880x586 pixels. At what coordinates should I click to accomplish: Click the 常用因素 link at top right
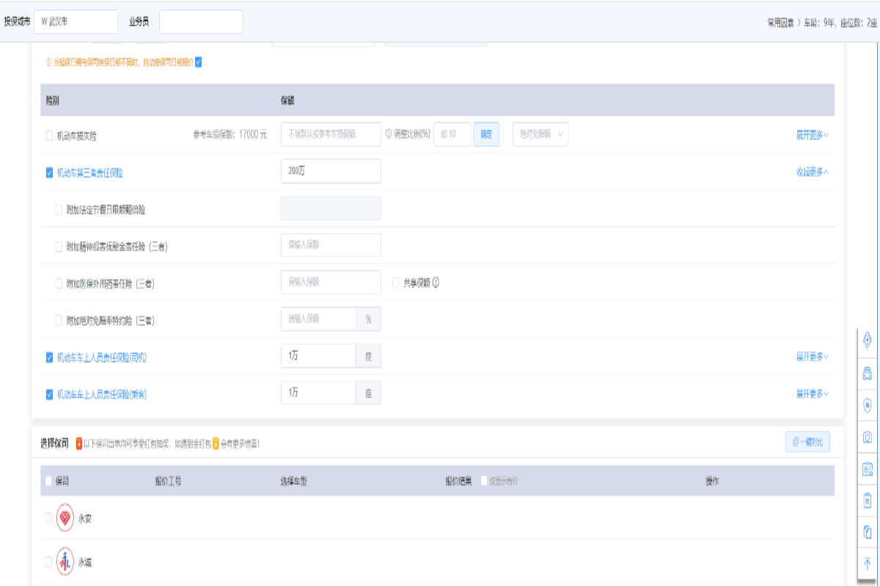click(781, 23)
